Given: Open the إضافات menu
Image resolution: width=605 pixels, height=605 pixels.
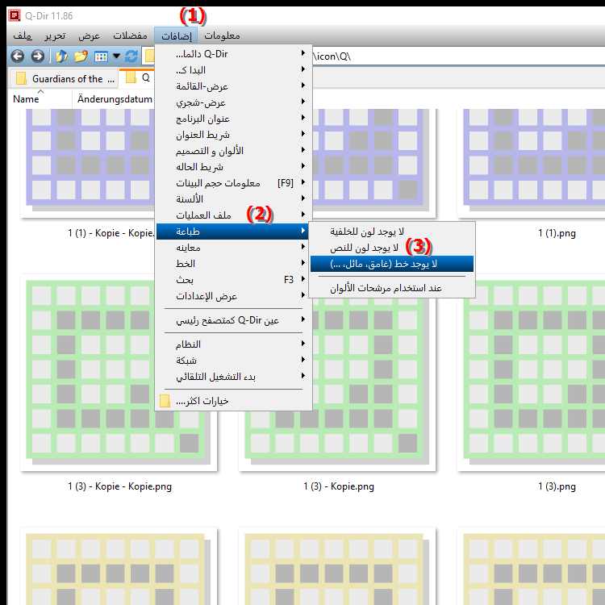Looking at the screenshot, I should [x=176, y=35].
